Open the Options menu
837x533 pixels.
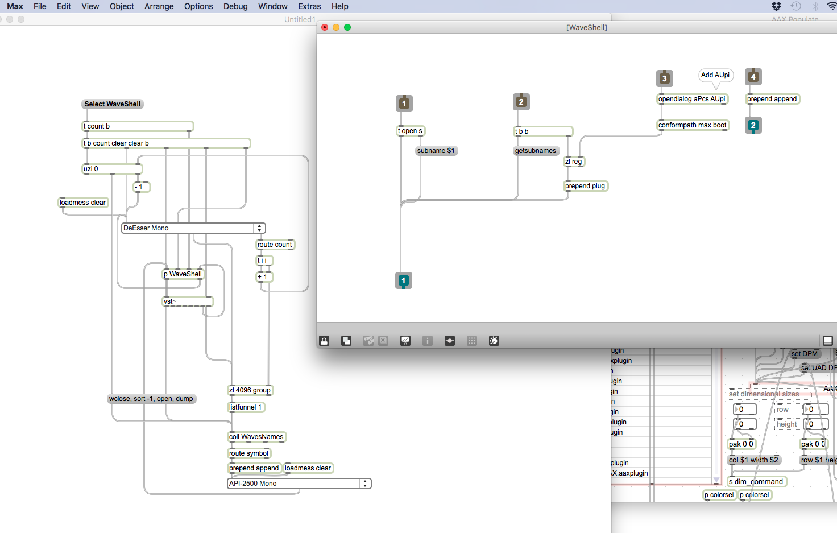click(198, 6)
